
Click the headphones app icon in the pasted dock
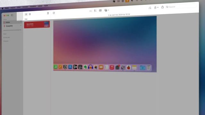coord(90,67)
